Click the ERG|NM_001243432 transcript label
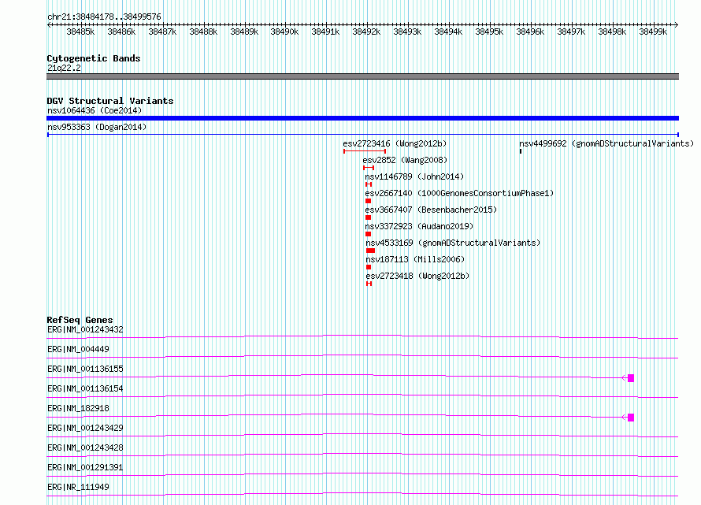 (85, 329)
